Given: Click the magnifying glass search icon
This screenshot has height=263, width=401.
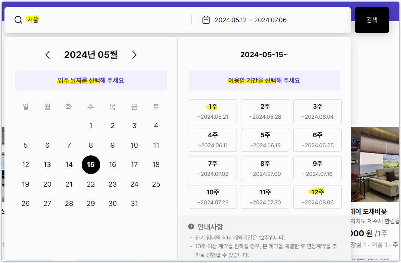Looking at the screenshot, I should pos(18,20).
